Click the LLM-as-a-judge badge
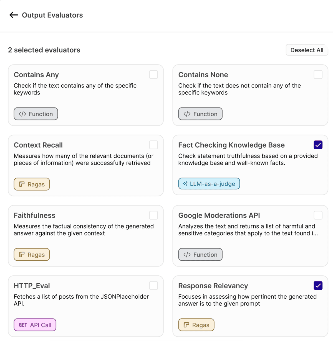 (x=209, y=183)
